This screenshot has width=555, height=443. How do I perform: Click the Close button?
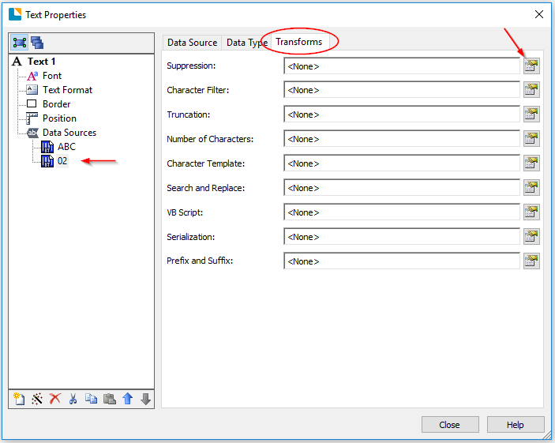pos(450,425)
